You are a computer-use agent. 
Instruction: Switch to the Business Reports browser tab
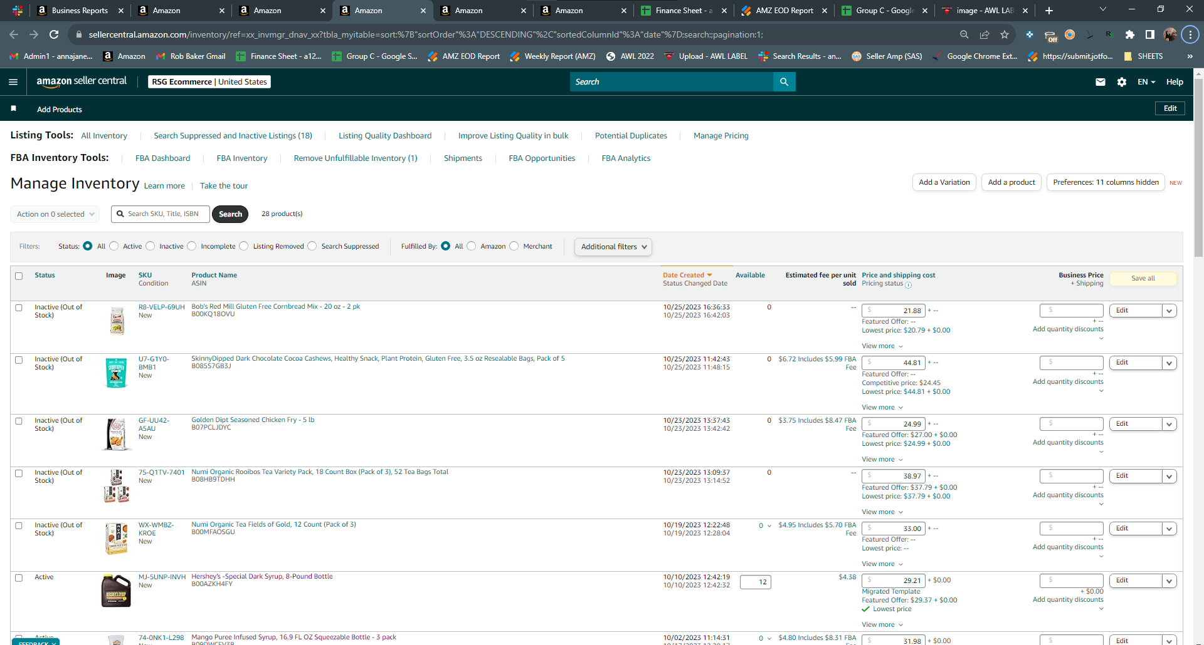(x=78, y=11)
